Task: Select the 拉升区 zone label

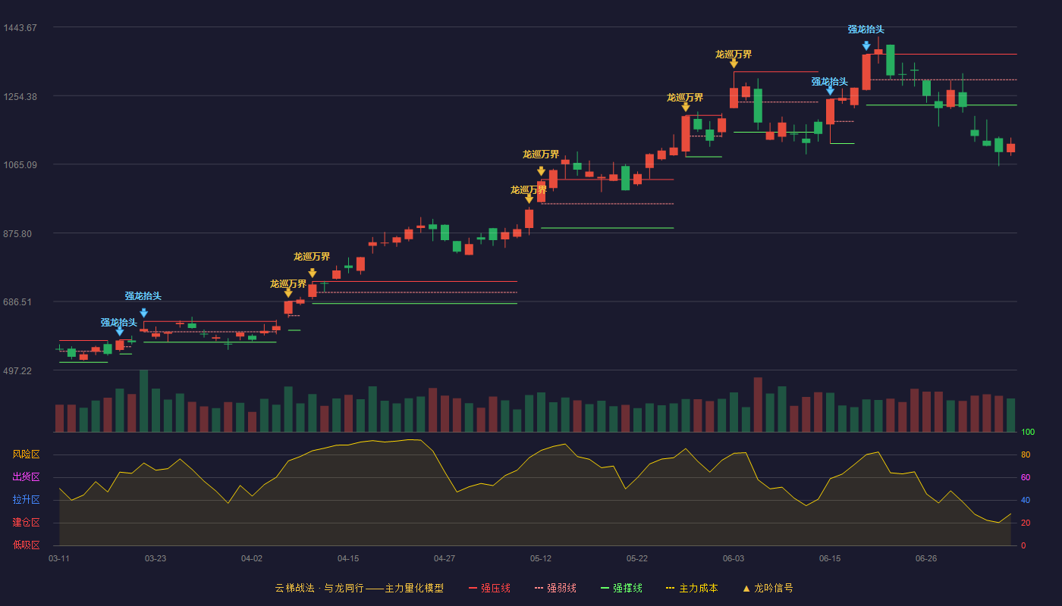Action: click(x=26, y=500)
